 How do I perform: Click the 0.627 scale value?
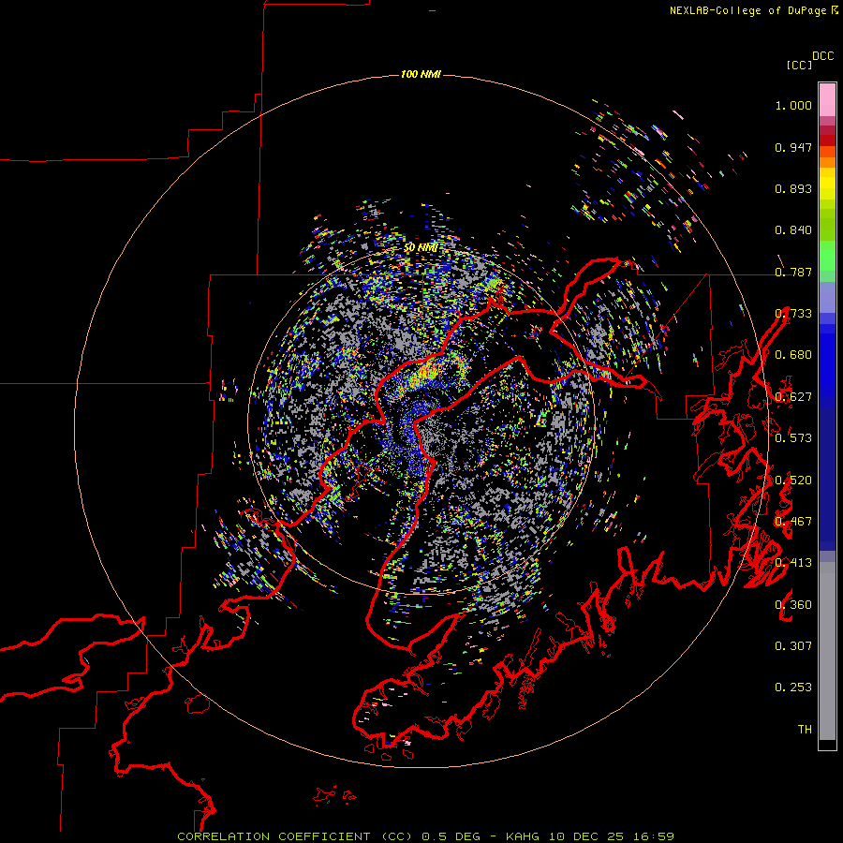793,397
